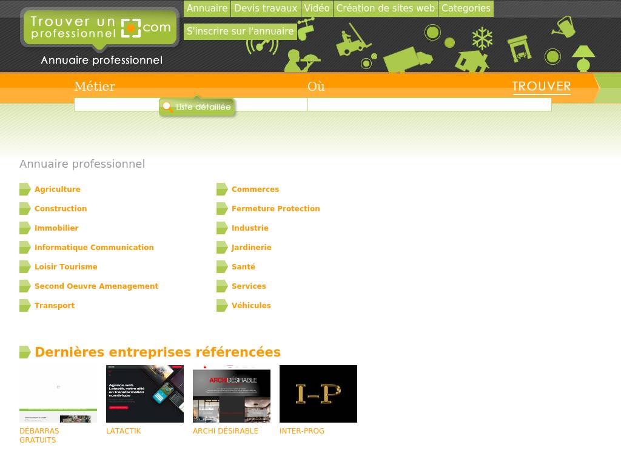Click the green icon beside Commerces

coord(222,190)
